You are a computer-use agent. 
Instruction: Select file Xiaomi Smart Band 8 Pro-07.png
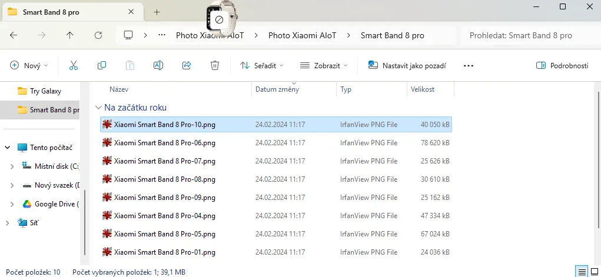276,161
